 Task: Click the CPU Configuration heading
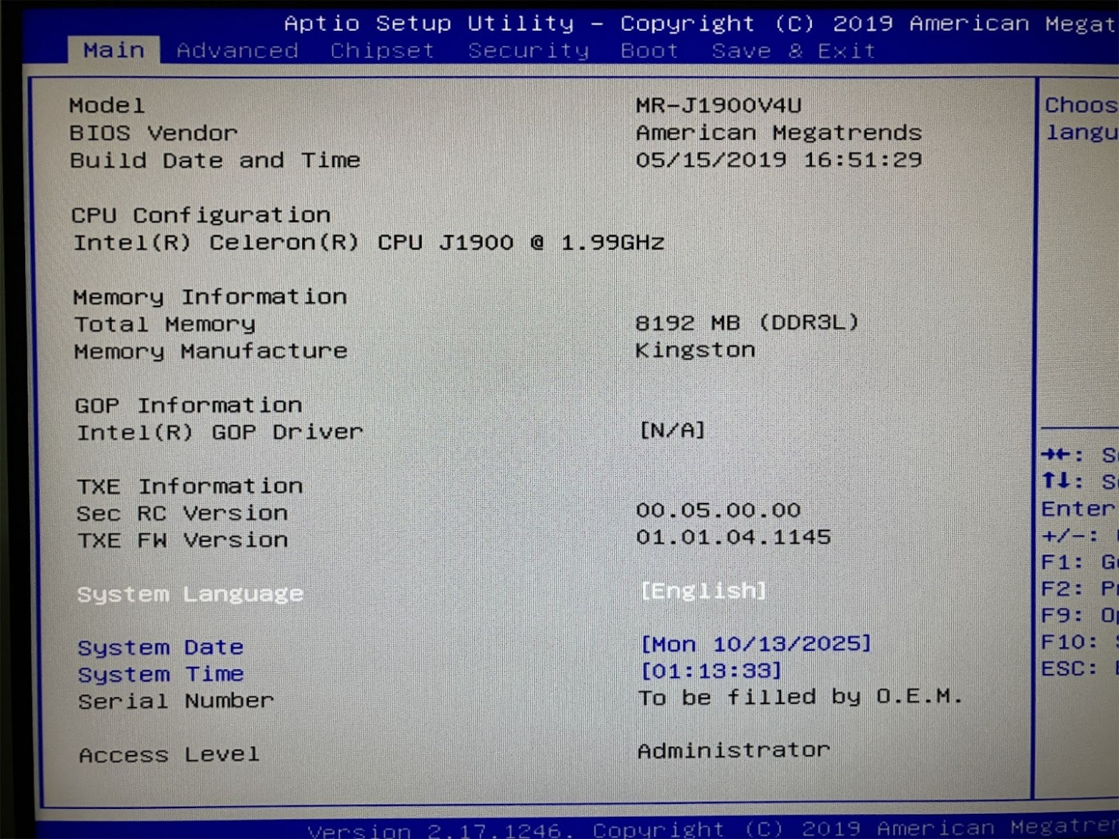pos(201,215)
